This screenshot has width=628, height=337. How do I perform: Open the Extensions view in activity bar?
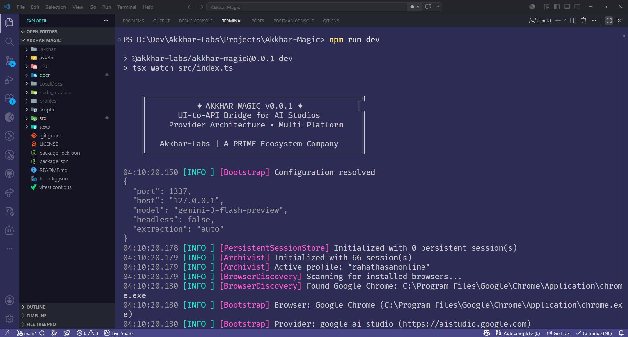[x=9, y=98]
